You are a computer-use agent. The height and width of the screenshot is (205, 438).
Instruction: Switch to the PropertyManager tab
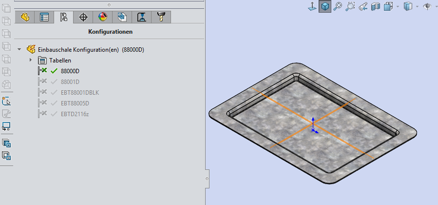click(x=44, y=18)
